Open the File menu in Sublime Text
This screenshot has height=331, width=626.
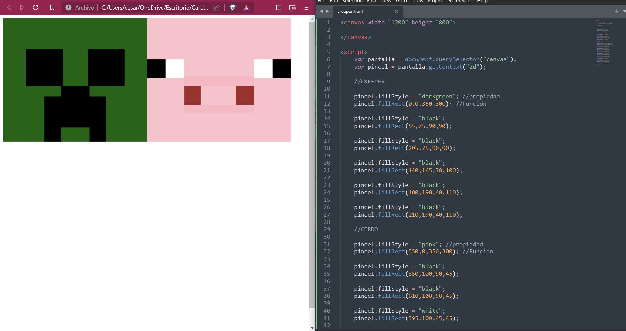[321, 1]
